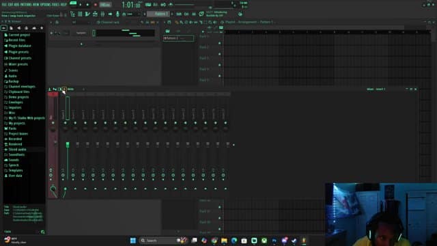Select Current project in browser

pyautogui.click(x=17, y=35)
